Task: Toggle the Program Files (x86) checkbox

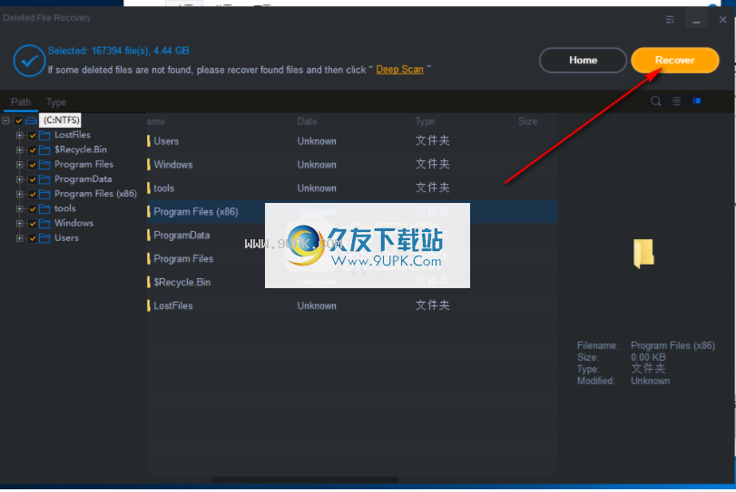Action: tap(33, 194)
